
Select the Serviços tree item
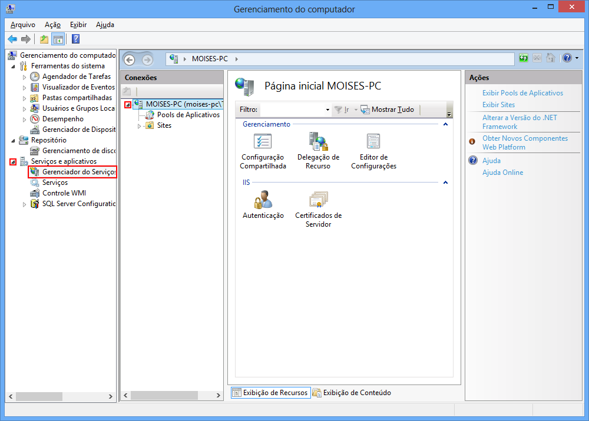tap(55, 183)
